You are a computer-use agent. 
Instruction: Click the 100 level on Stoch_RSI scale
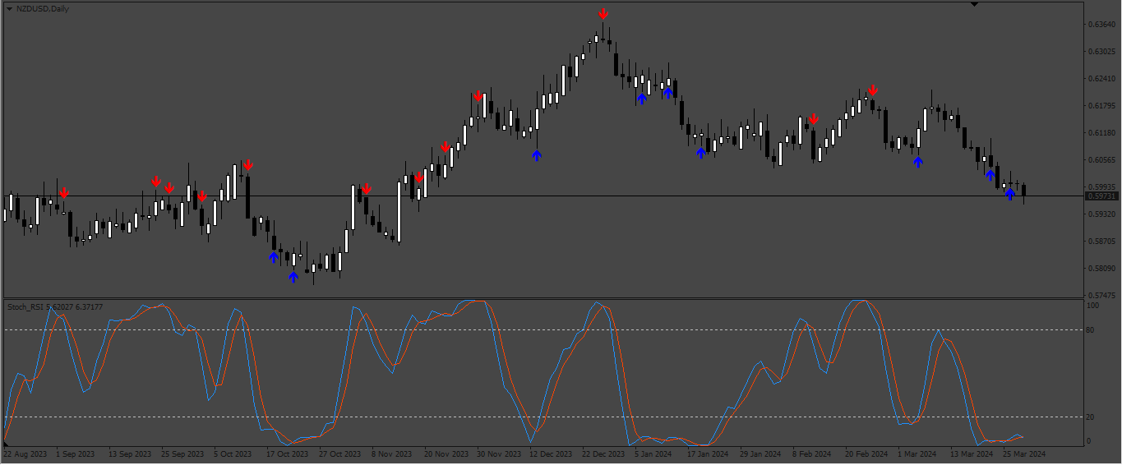pos(1092,306)
